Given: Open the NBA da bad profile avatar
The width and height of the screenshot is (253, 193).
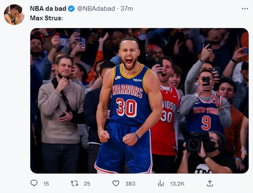Looking at the screenshot, I should pos(14,15).
